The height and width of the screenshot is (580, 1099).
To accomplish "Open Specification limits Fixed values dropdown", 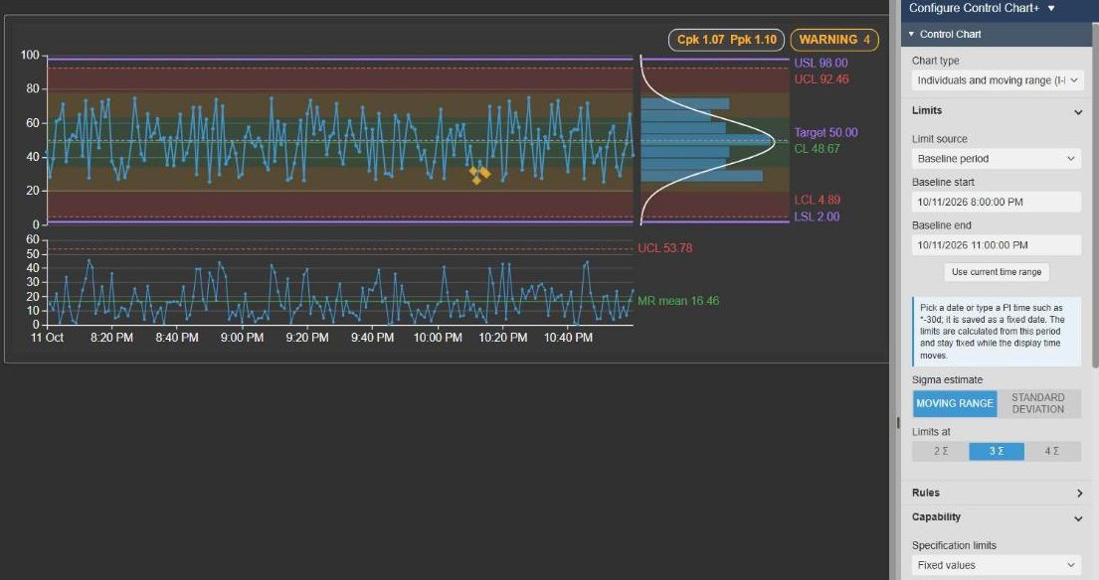I will click(x=996, y=565).
